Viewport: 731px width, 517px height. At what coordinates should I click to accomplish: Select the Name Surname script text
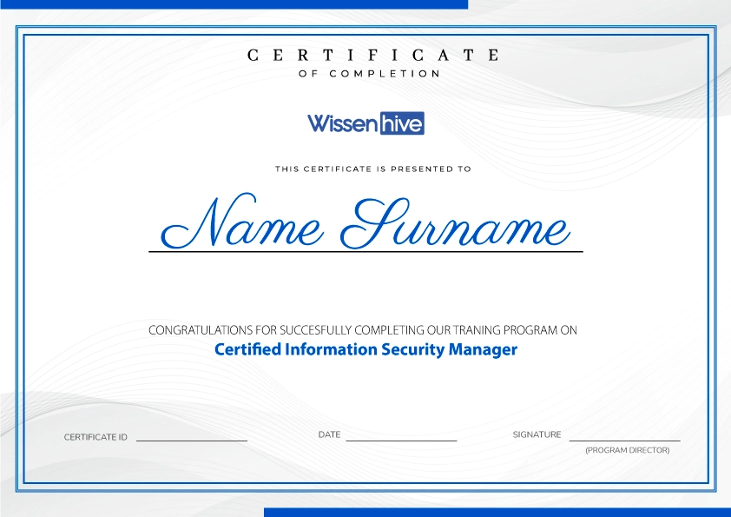365,226
